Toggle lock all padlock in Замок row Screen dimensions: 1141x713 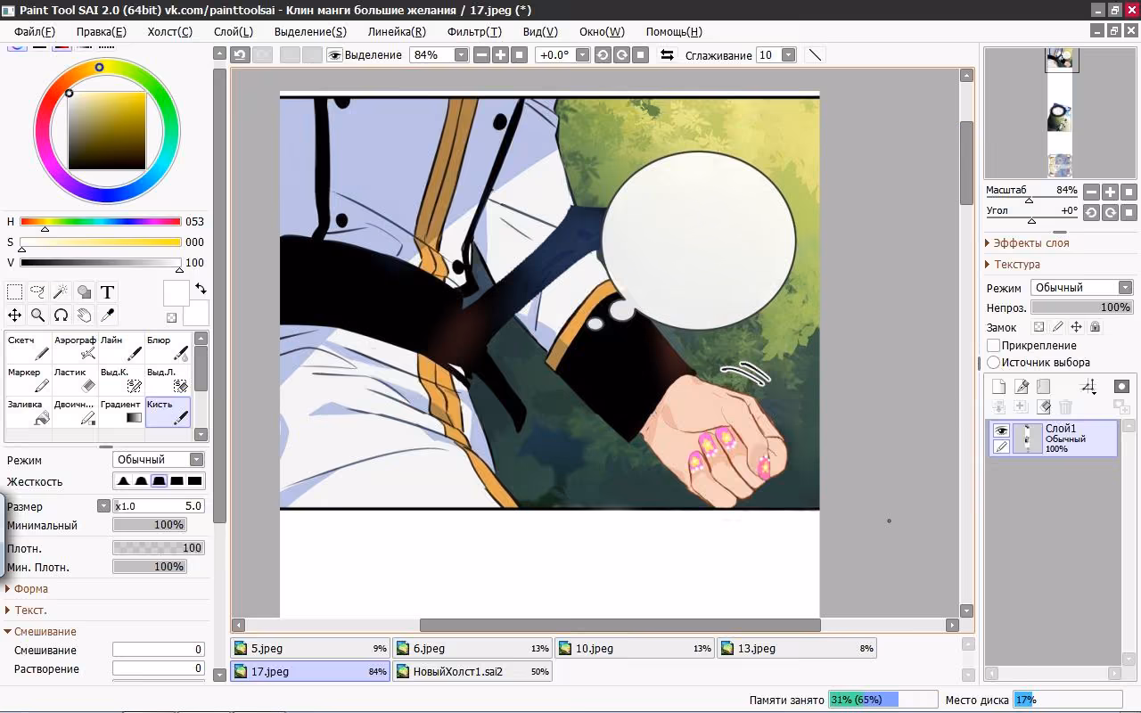[1095, 327]
